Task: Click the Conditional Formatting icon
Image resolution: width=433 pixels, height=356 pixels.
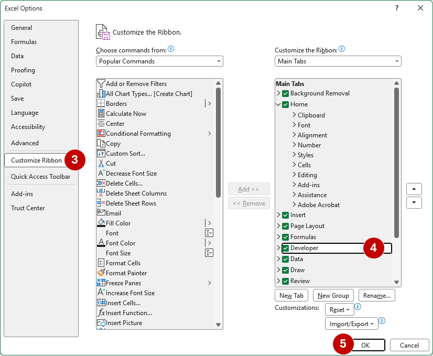Action: [101, 133]
